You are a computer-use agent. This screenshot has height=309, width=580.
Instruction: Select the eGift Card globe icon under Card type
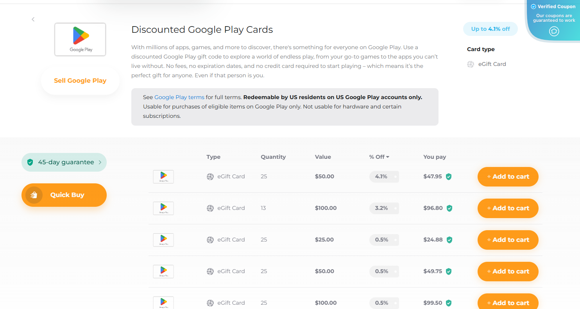click(x=470, y=64)
